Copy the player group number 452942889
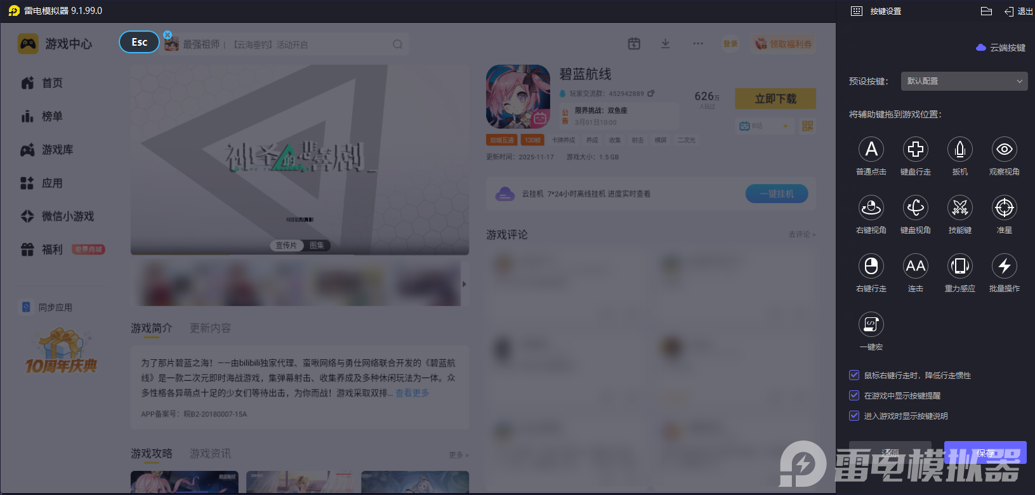1035x495 pixels. click(x=651, y=93)
